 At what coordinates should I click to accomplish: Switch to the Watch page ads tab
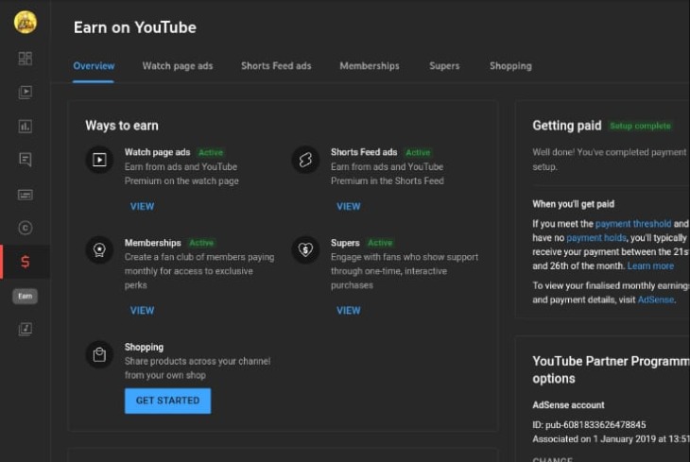pyautogui.click(x=178, y=66)
